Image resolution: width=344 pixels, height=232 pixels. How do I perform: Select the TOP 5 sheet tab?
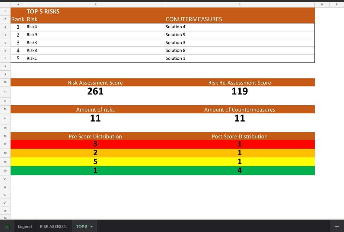point(81,226)
